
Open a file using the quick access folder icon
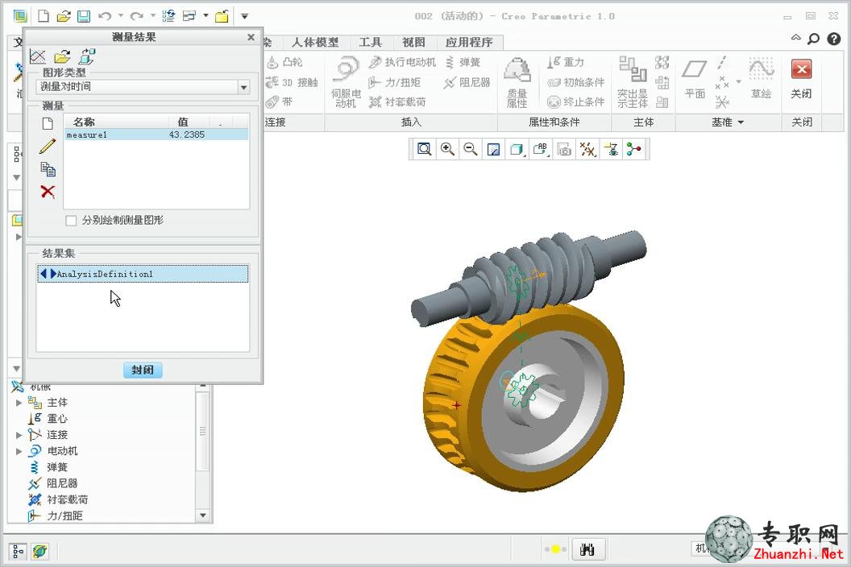pos(64,16)
